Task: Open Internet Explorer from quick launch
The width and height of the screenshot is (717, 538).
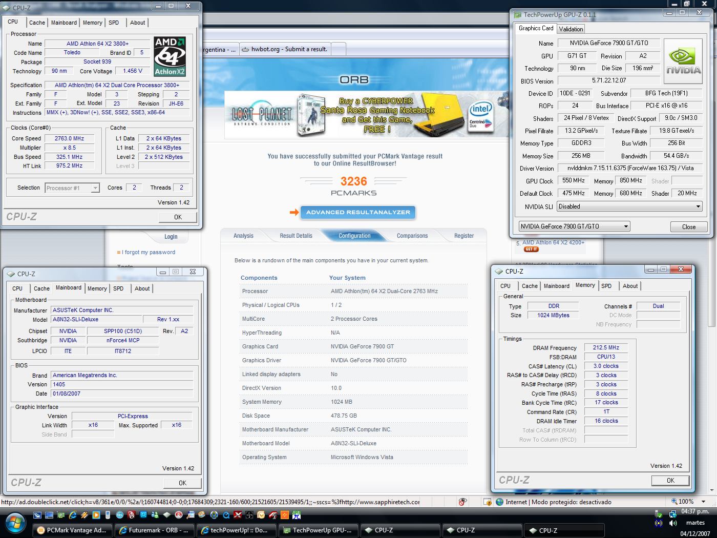Action: click(73, 515)
